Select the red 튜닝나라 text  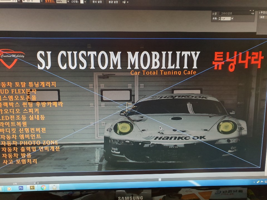(238, 61)
